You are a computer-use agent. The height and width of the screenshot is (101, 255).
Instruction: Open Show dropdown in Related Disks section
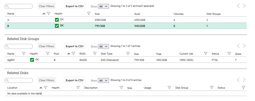tap(103, 80)
